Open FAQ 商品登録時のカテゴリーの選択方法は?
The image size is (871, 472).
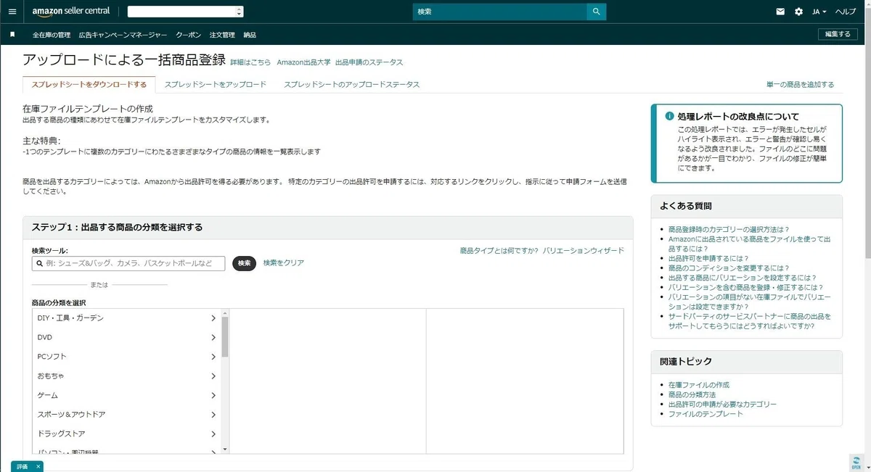729,229
